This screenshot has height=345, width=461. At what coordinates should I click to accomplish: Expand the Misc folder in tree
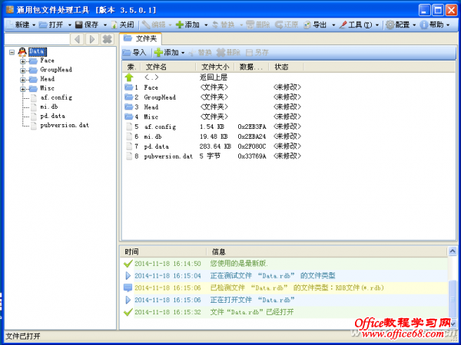pyautogui.click(x=22, y=89)
